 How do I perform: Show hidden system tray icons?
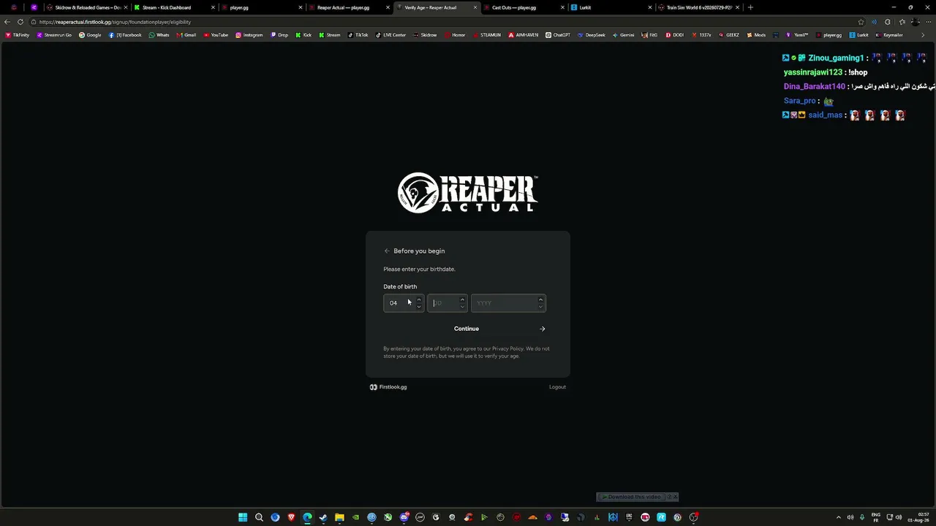tap(839, 517)
